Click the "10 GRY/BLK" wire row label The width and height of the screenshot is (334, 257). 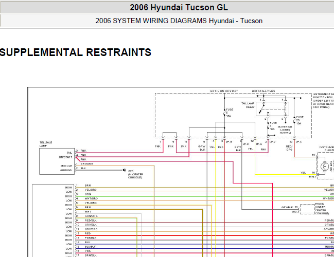(86, 225)
